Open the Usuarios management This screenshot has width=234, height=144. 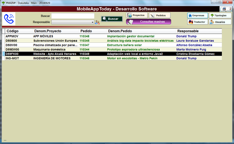tap(220, 22)
